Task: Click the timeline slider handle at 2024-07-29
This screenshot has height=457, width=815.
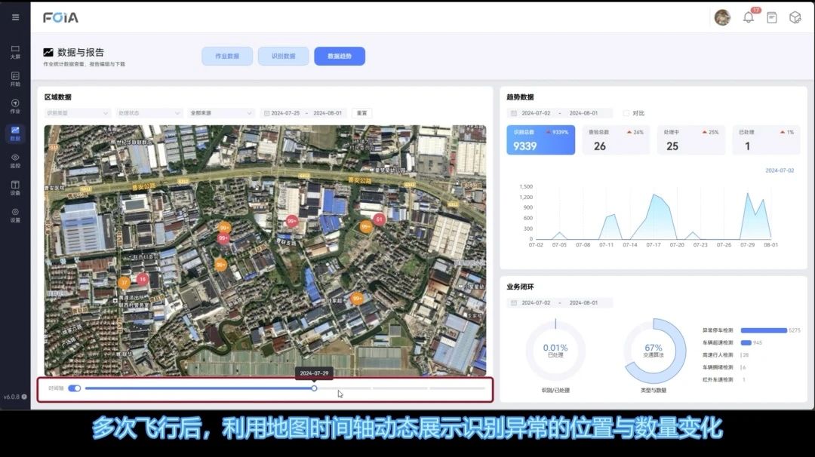Action: [x=314, y=388]
